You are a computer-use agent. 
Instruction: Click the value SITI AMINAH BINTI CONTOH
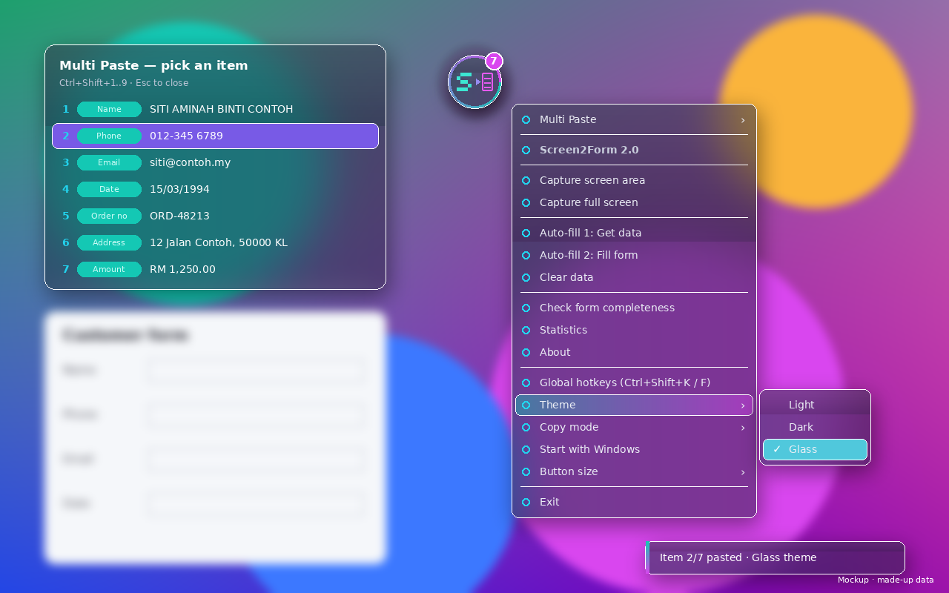221,109
